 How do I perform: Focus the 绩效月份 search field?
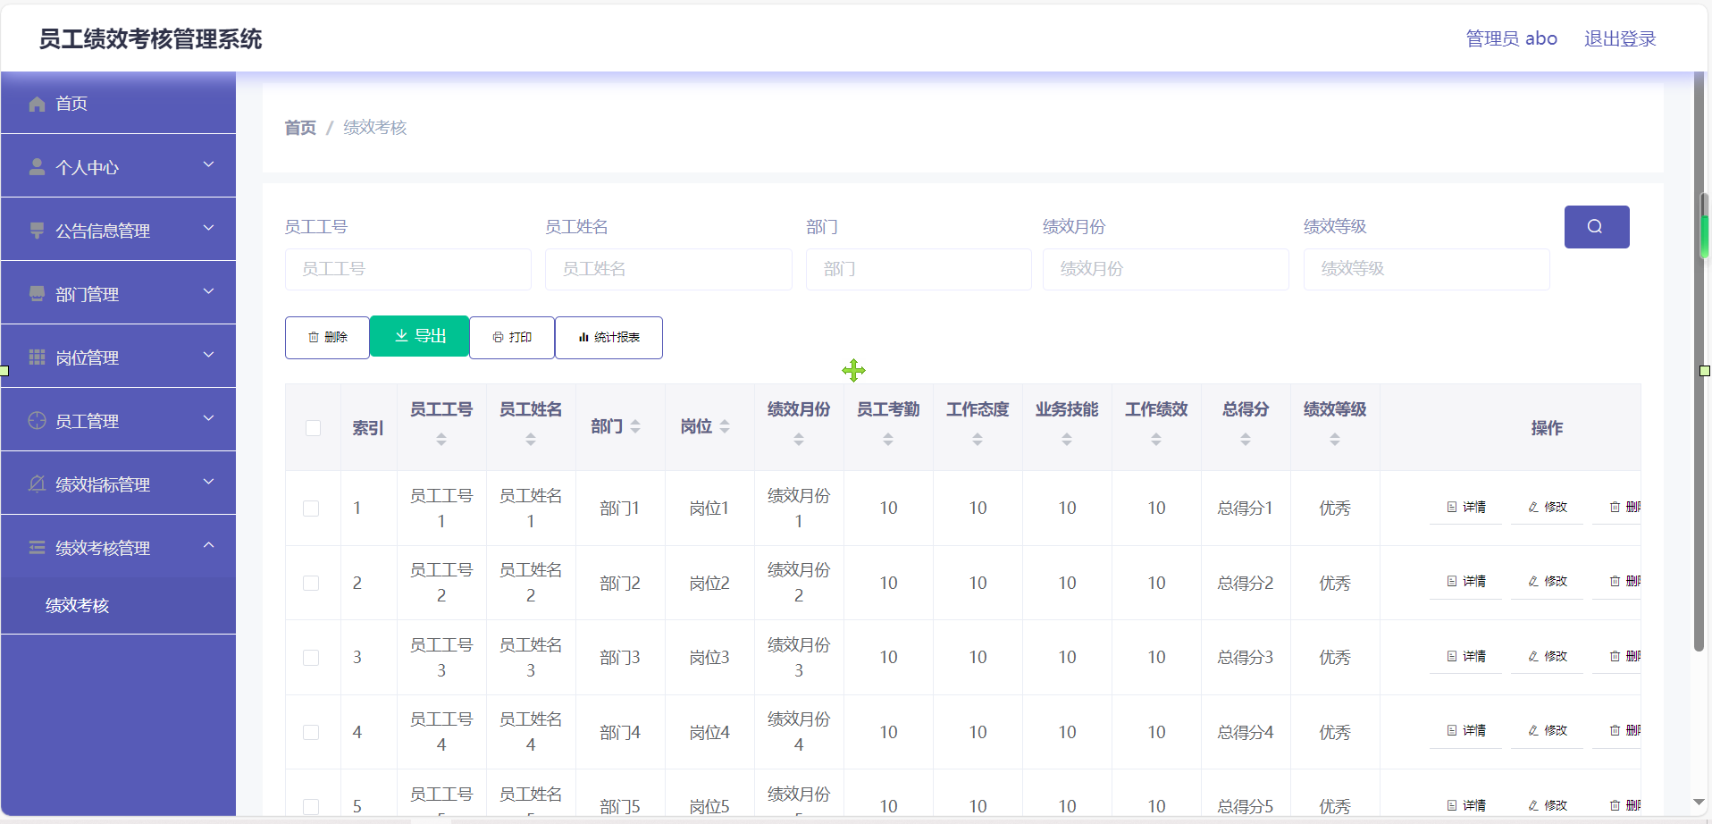pos(1166,269)
